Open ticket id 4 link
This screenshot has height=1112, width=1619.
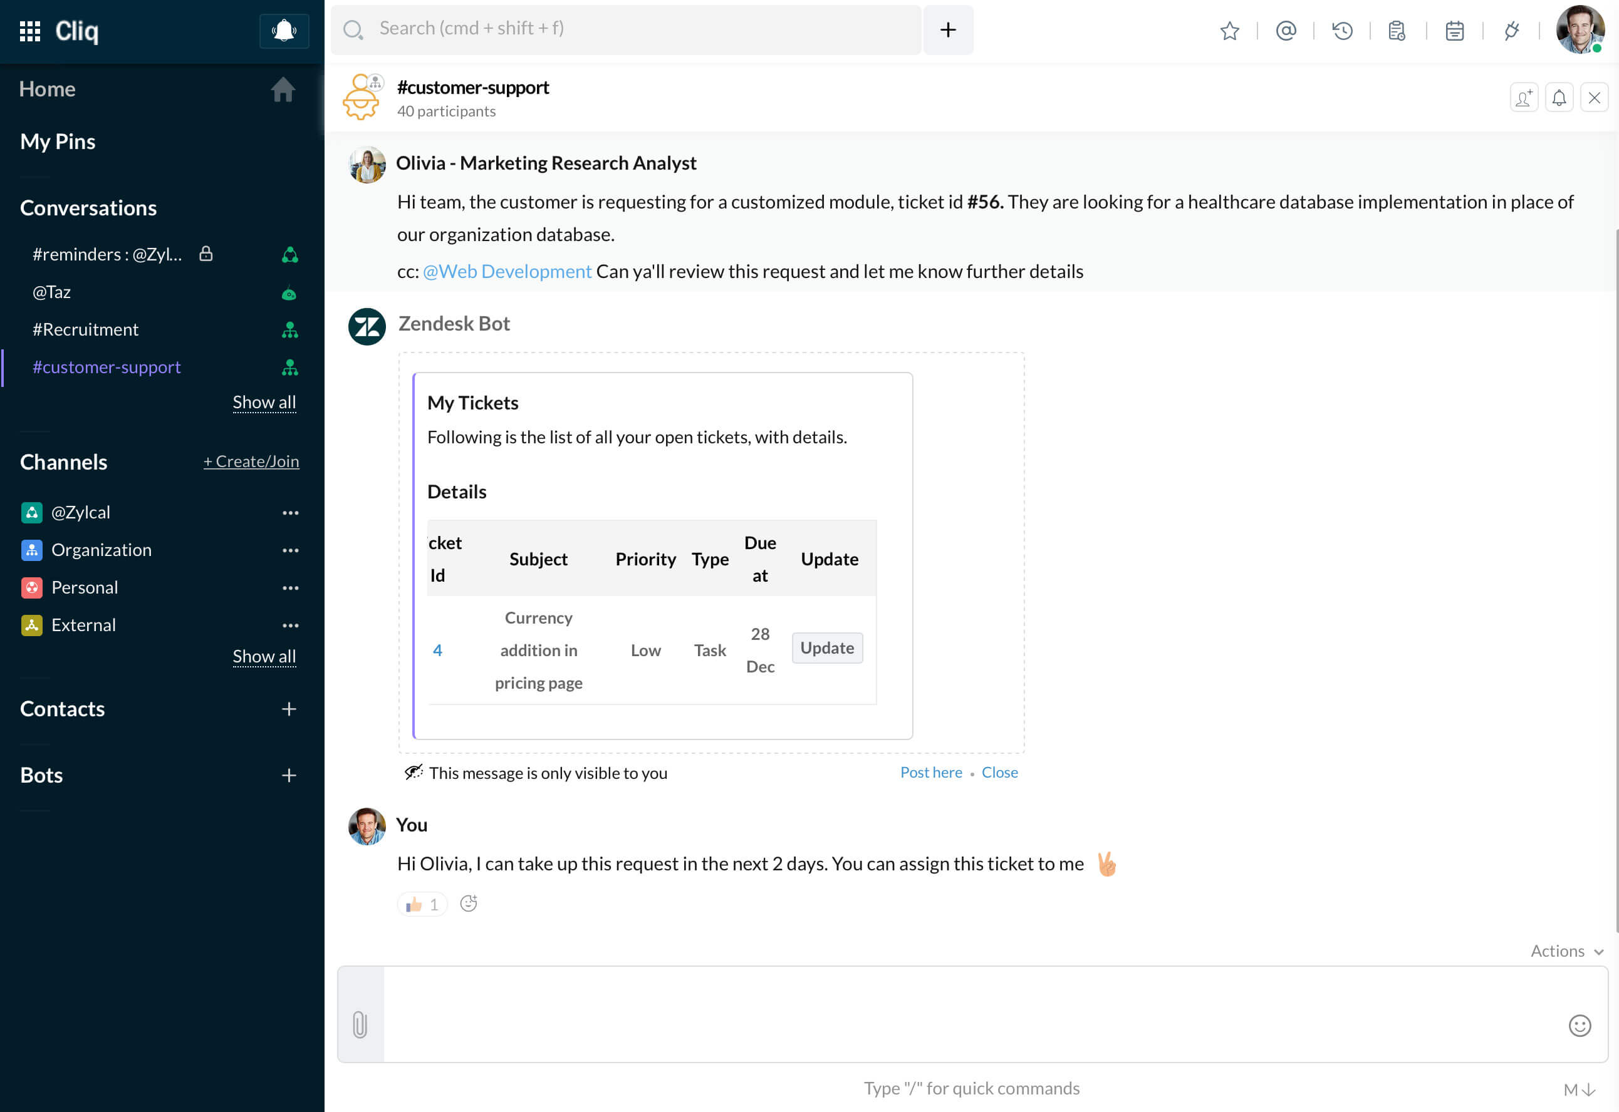point(437,650)
